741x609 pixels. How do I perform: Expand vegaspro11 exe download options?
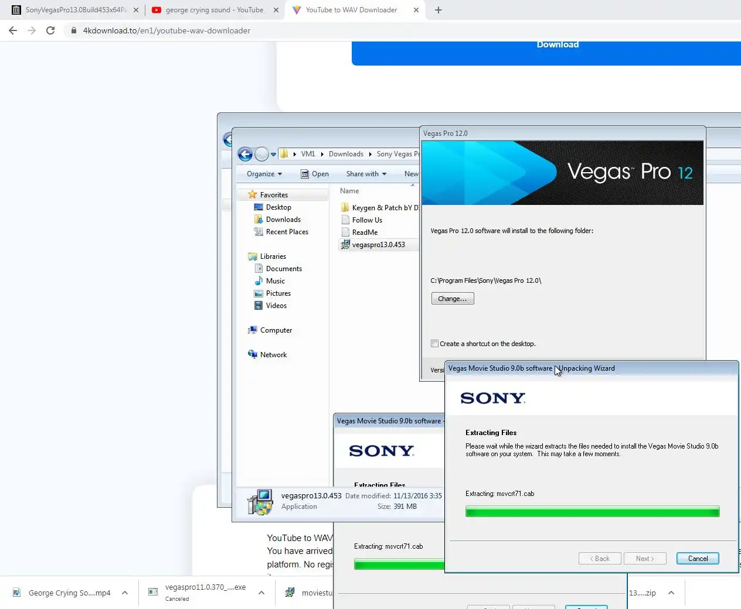click(x=261, y=593)
